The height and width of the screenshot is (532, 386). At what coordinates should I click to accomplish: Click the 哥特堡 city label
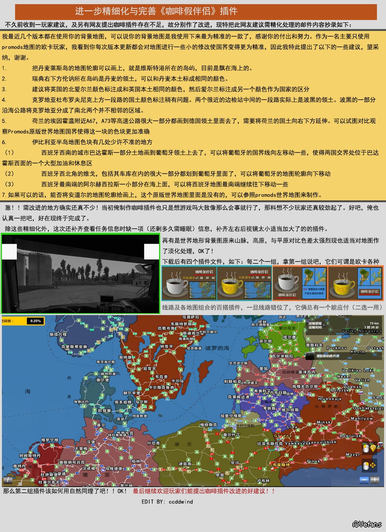click(125, 357)
